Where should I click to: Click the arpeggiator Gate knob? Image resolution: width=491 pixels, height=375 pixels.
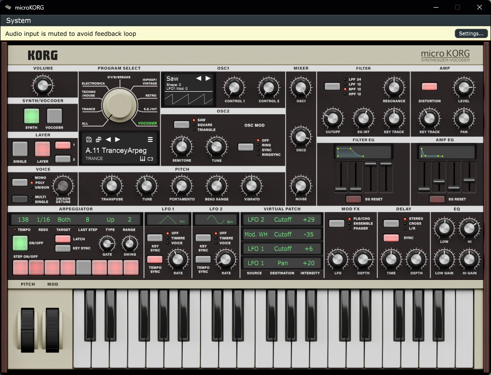pyautogui.click(x=107, y=244)
